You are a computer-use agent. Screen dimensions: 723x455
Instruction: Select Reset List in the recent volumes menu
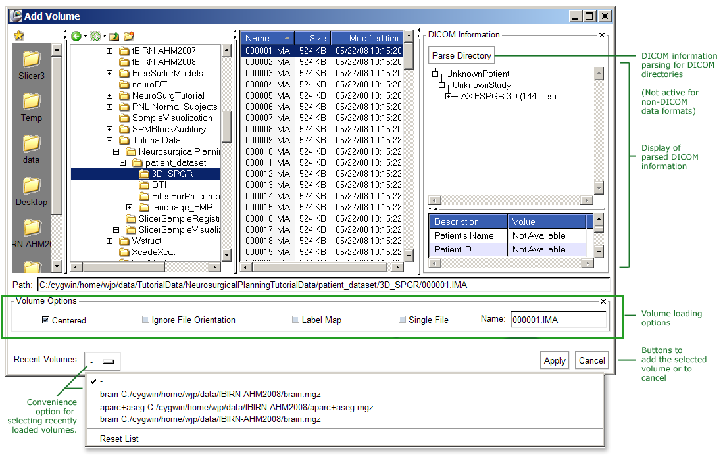point(119,439)
